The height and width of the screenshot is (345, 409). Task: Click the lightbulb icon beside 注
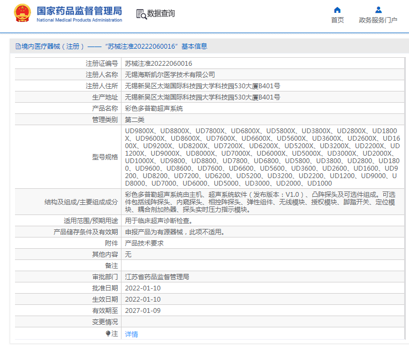[108, 333]
